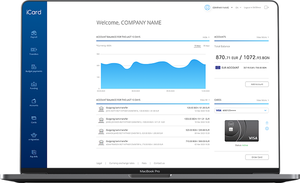Open the Cards sidebar icon
The image size is (300, 183).
point(34,119)
